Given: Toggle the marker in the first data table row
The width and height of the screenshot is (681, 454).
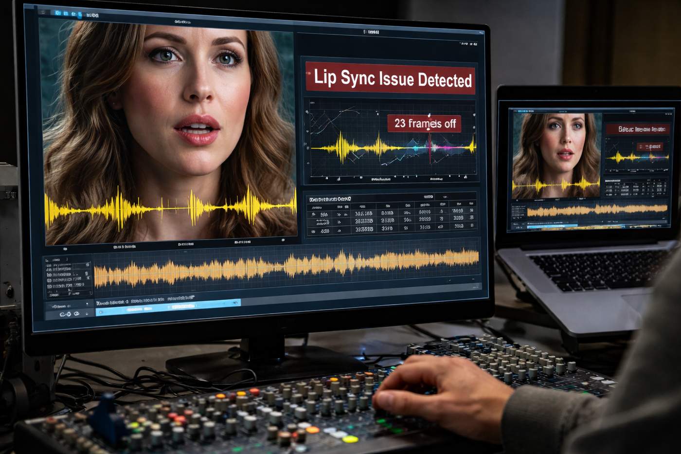Looking at the screenshot, I should pyautogui.click(x=471, y=211).
